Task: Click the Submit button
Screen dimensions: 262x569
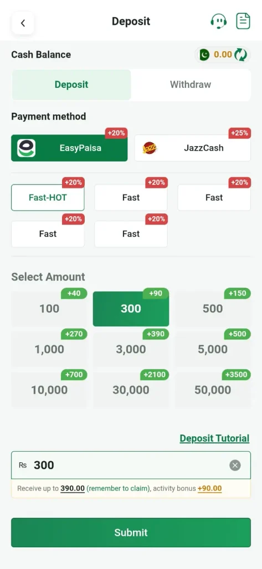Action: tap(131, 532)
